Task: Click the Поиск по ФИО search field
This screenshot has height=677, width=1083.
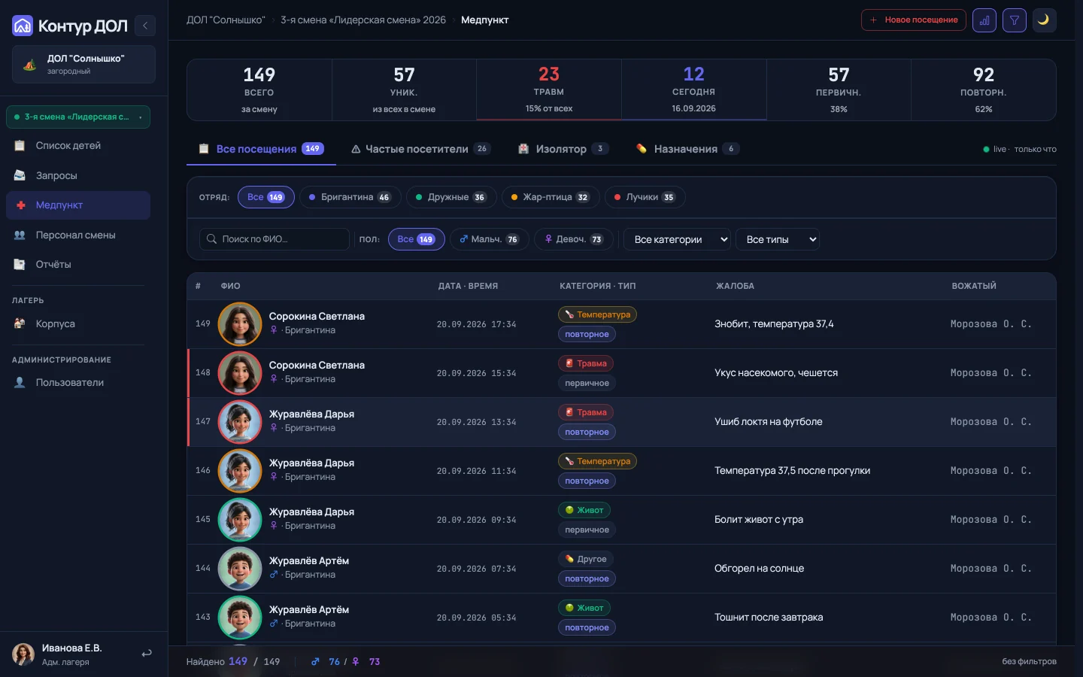Action: [275, 239]
